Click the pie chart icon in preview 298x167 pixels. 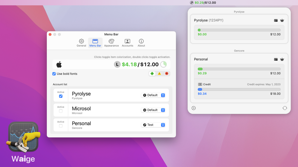click(x=163, y=64)
